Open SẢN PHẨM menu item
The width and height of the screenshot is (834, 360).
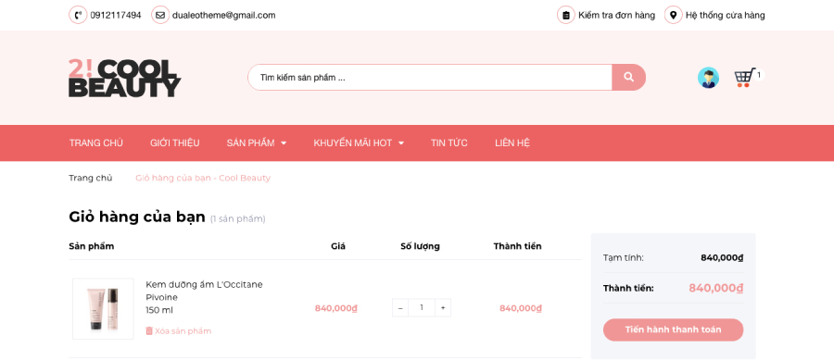point(250,143)
